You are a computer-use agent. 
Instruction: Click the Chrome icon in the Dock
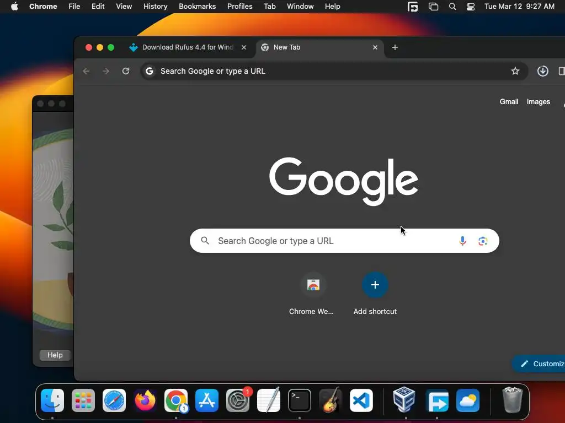[x=176, y=400]
